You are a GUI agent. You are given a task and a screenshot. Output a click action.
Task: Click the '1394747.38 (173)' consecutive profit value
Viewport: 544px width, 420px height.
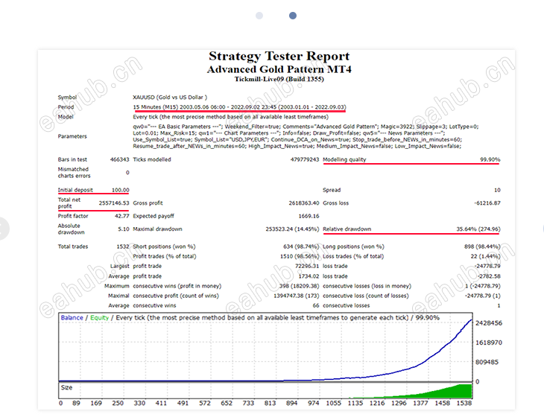click(297, 296)
